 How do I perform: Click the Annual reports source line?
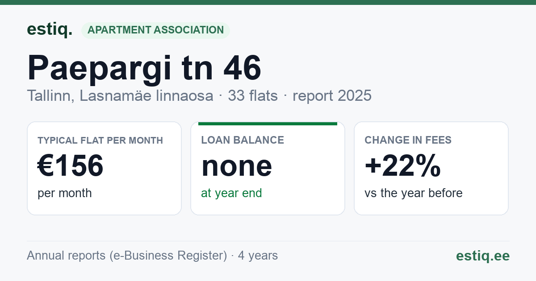point(152,256)
